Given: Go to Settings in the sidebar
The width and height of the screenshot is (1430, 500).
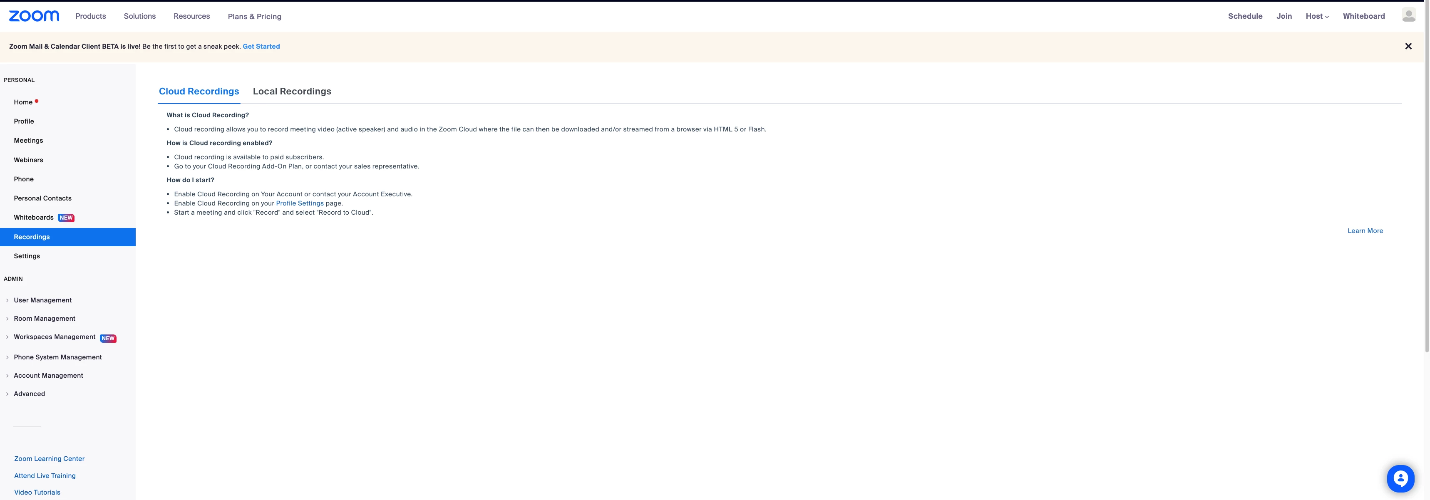Looking at the screenshot, I should tap(27, 256).
